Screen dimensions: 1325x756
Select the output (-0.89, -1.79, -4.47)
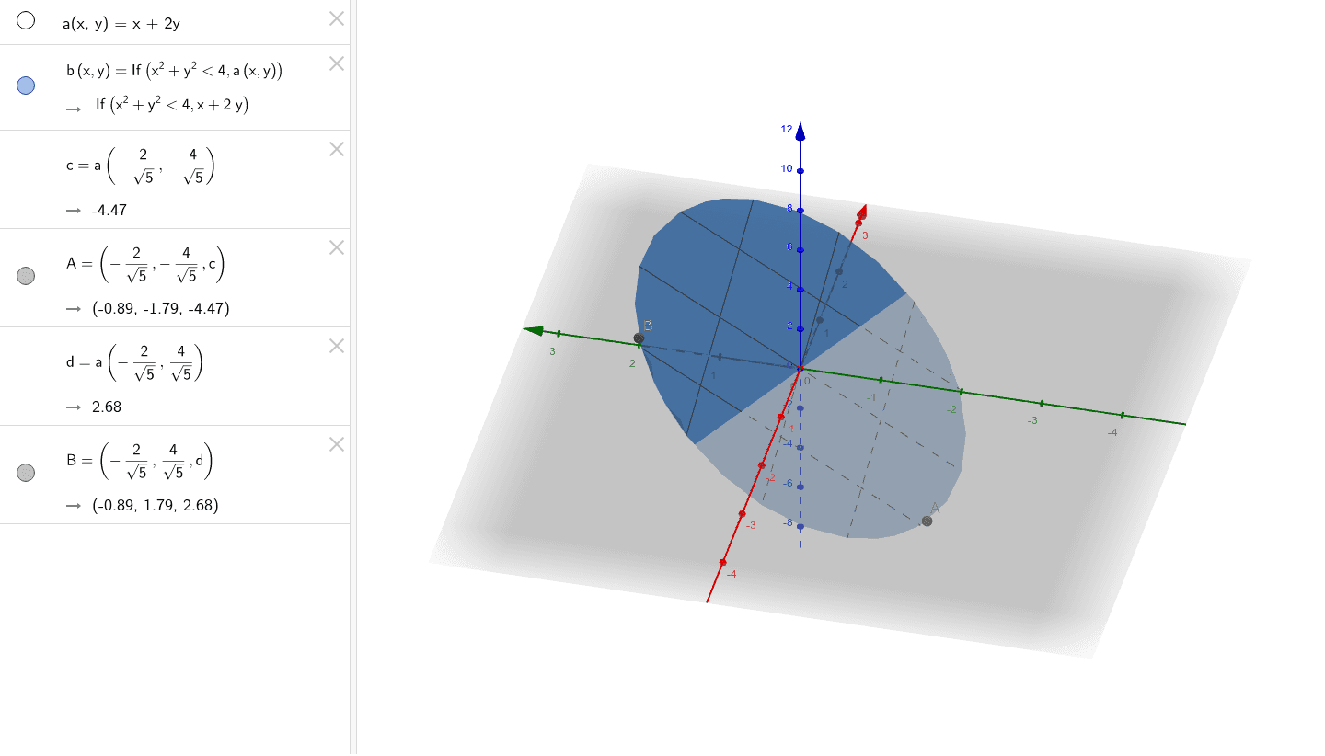click(161, 308)
